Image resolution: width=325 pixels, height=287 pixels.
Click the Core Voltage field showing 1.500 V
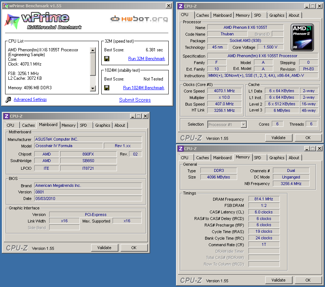click(x=270, y=47)
